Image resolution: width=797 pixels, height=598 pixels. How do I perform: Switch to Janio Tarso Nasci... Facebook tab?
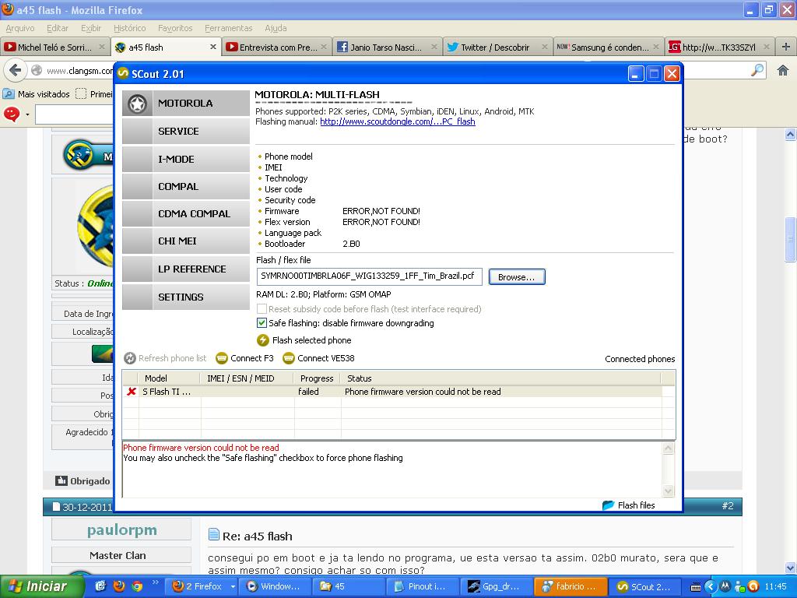pos(388,47)
